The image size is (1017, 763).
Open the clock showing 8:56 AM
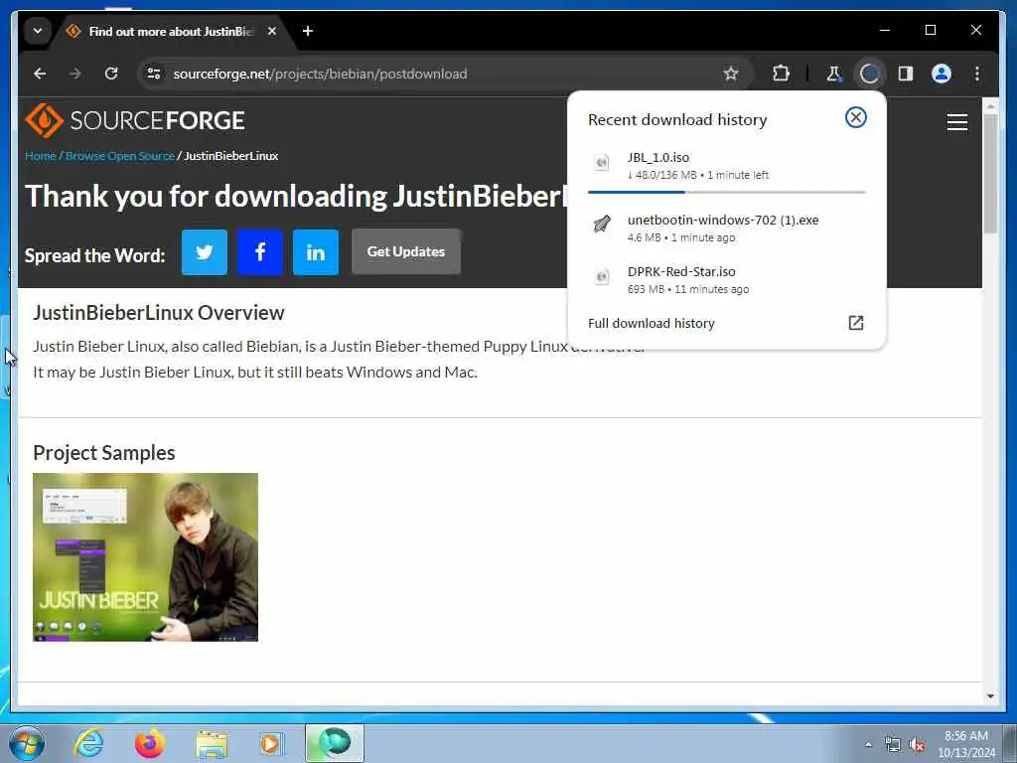click(x=965, y=743)
